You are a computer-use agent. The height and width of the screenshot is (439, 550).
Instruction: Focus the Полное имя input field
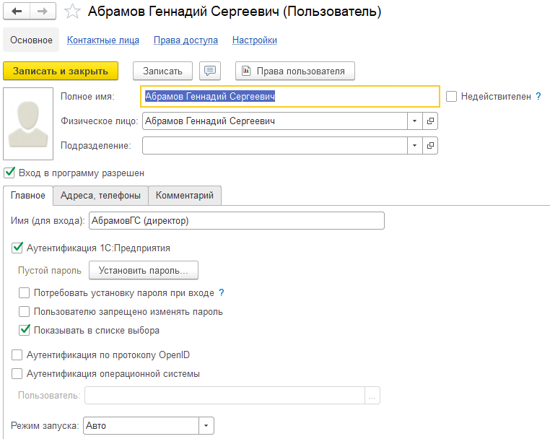click(289, 96)
